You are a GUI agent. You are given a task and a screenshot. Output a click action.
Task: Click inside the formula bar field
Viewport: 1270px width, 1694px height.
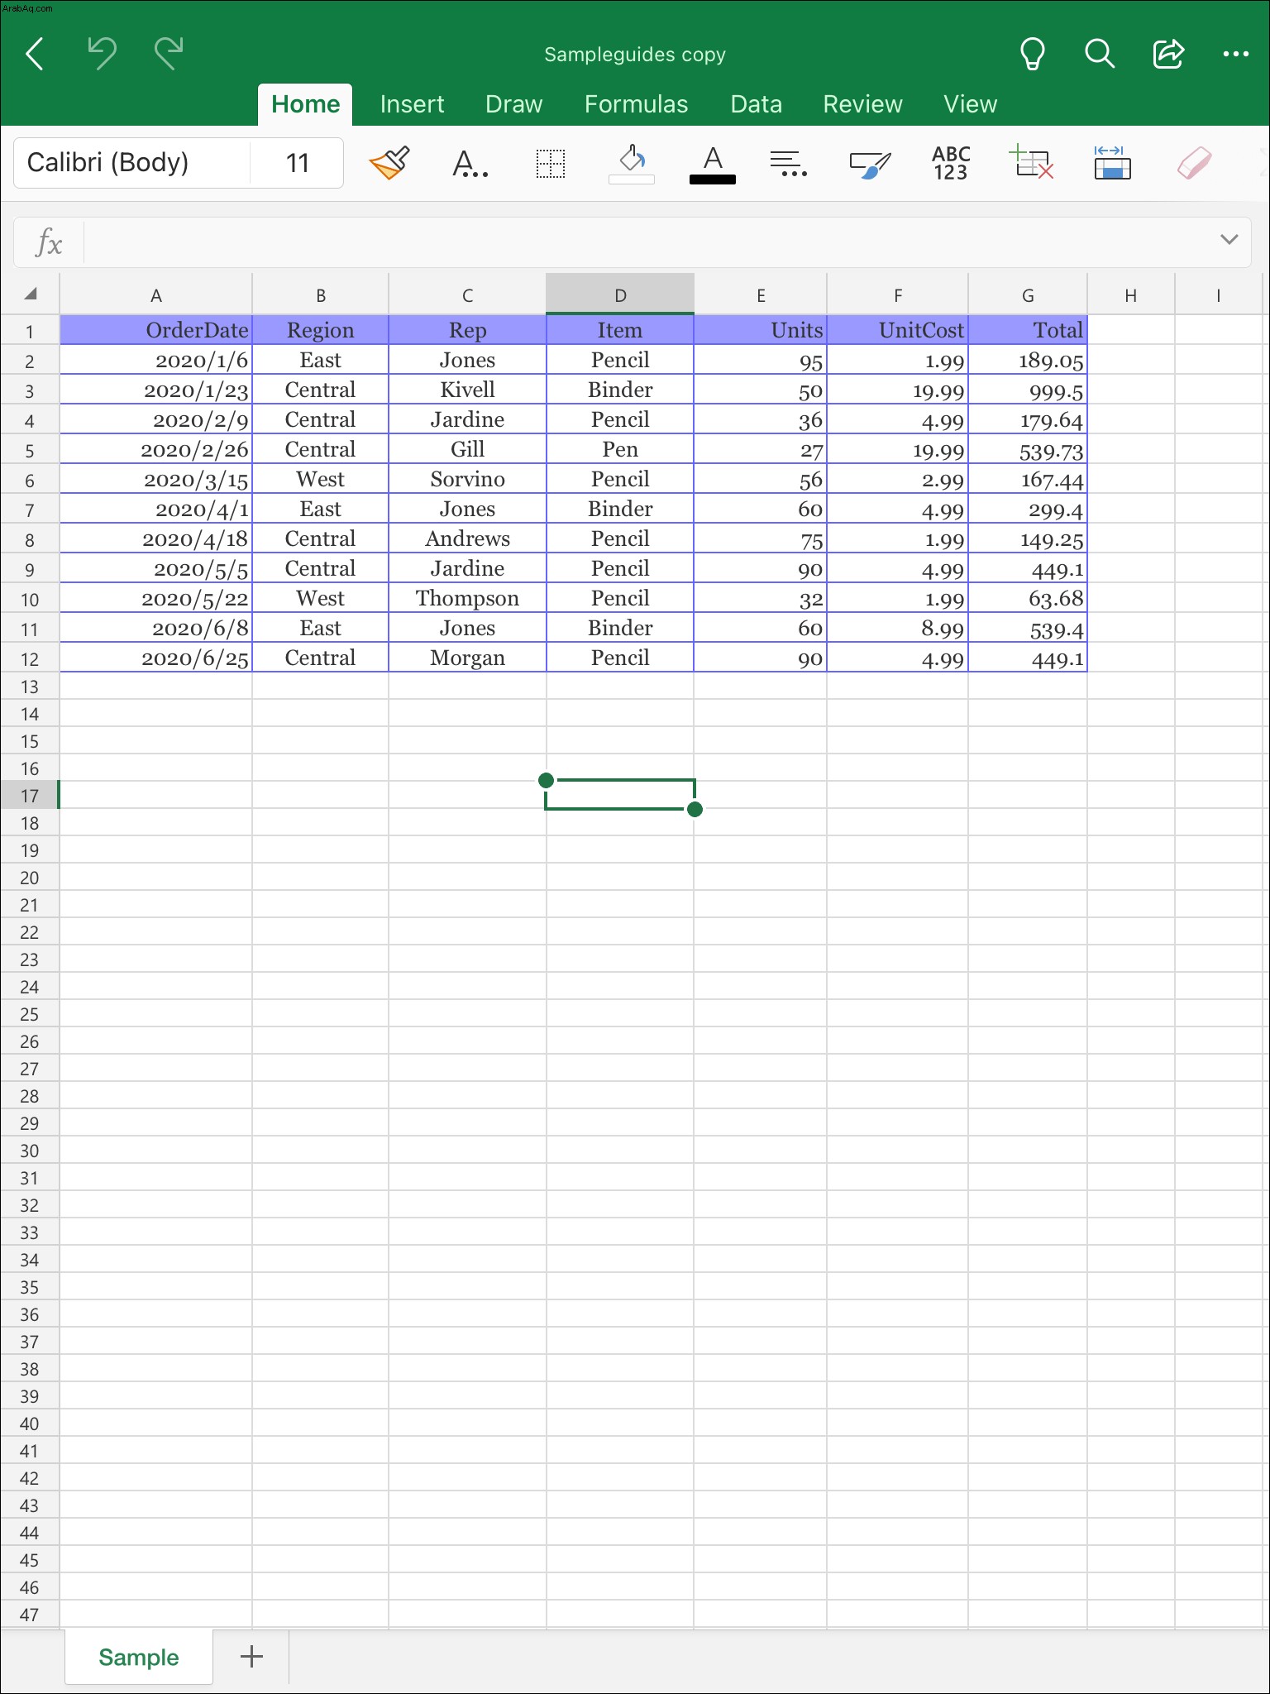tap(645, 243)
